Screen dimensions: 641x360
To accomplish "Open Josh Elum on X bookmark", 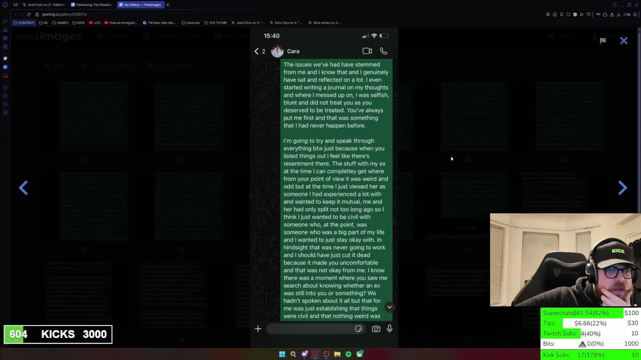I will point(248,22).
